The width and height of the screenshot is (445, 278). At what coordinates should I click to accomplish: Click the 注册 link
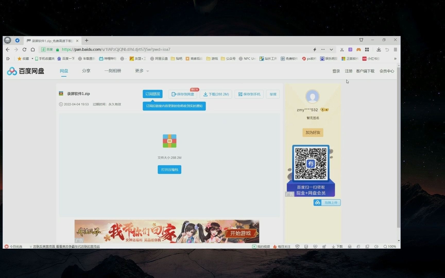coord(348,71)
